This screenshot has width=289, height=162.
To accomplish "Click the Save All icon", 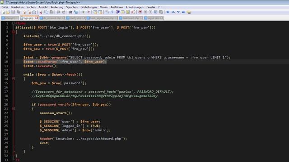I will click(19, 12).
